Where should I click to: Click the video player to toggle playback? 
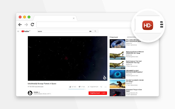[68, 58]
